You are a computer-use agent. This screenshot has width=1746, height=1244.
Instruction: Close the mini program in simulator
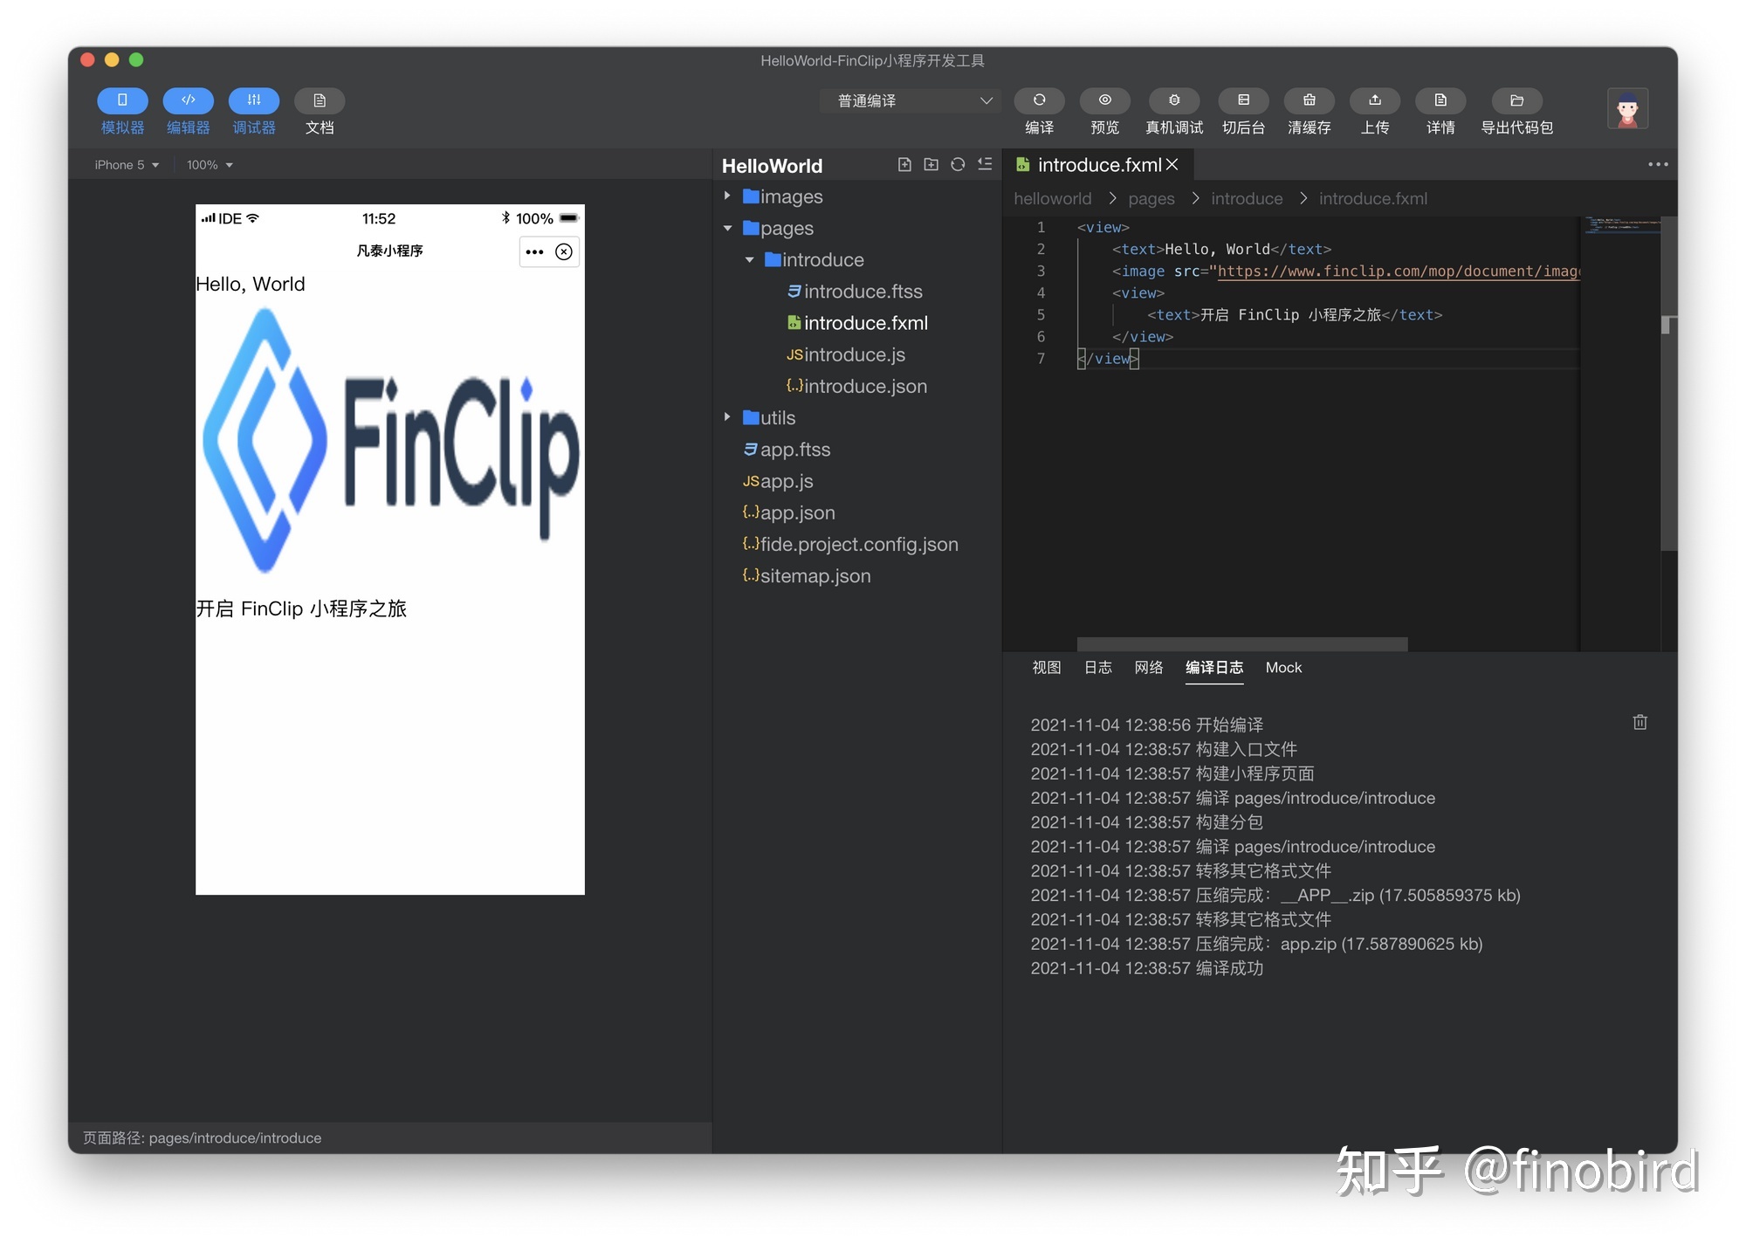(x=564, y=252)
